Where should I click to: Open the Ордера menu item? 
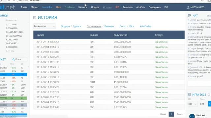point(95,7)
